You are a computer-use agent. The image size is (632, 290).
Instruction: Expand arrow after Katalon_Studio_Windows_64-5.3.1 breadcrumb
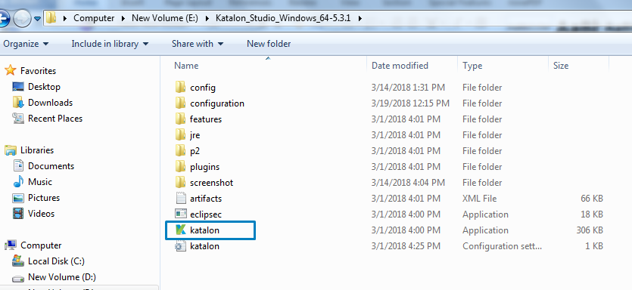[x=360, y=18]
